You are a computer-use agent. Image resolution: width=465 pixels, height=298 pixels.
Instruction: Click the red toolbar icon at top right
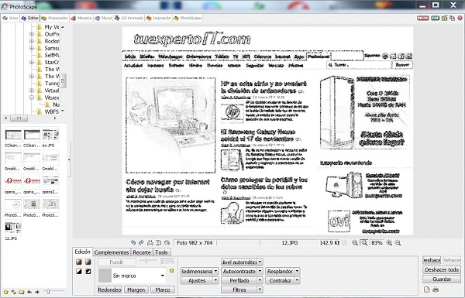(x=422, y=18)
